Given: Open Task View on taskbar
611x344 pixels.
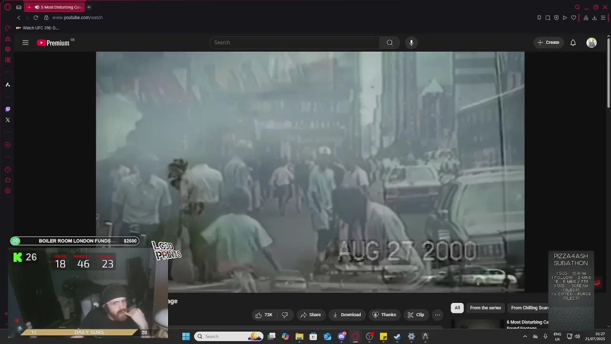Looking at the screenshot, I should pos(272,336).
